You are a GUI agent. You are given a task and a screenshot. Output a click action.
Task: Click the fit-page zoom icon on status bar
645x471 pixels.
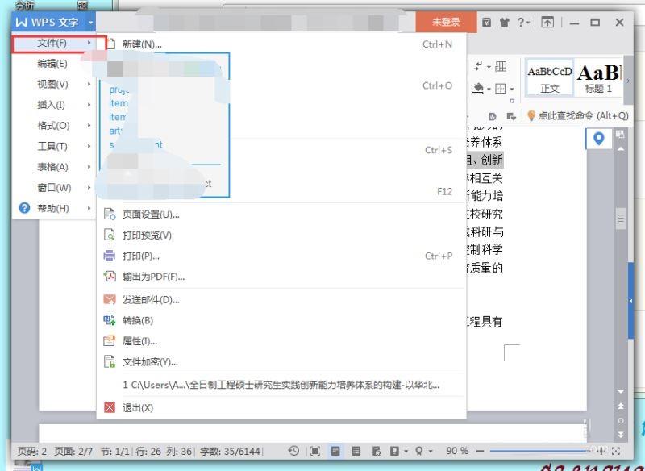[x=617, y=449]
